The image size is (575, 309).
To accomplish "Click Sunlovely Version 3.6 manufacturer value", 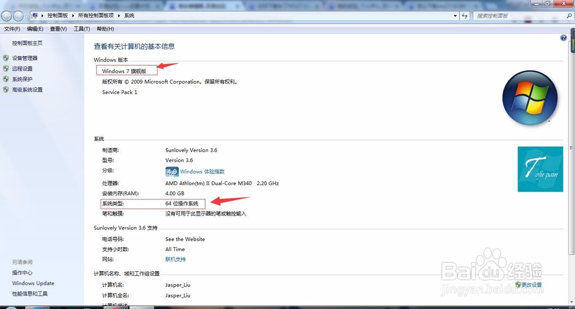I will [x=191, y=150].
